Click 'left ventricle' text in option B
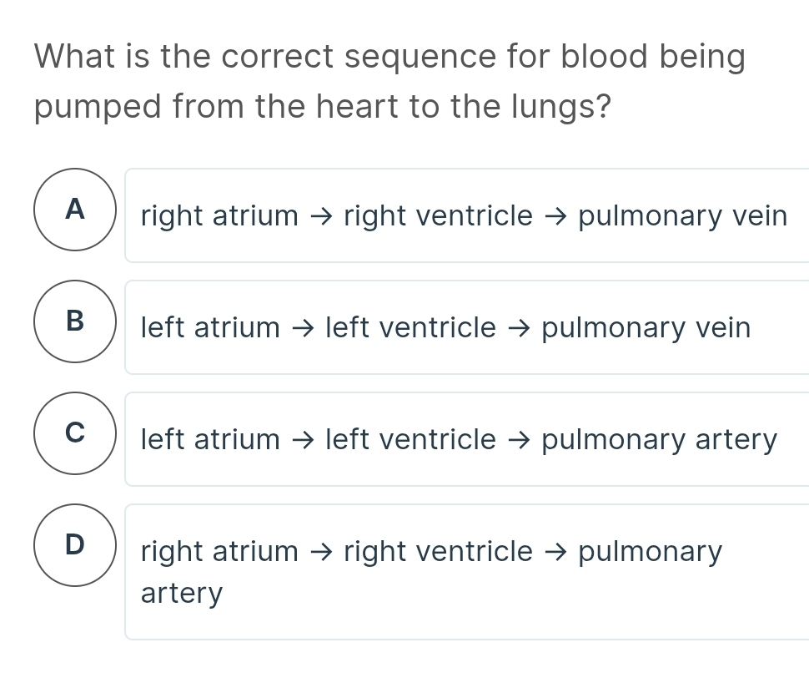The width and height of the screenshot is (809, 693). pyautogui.click(x=410, y=328)
